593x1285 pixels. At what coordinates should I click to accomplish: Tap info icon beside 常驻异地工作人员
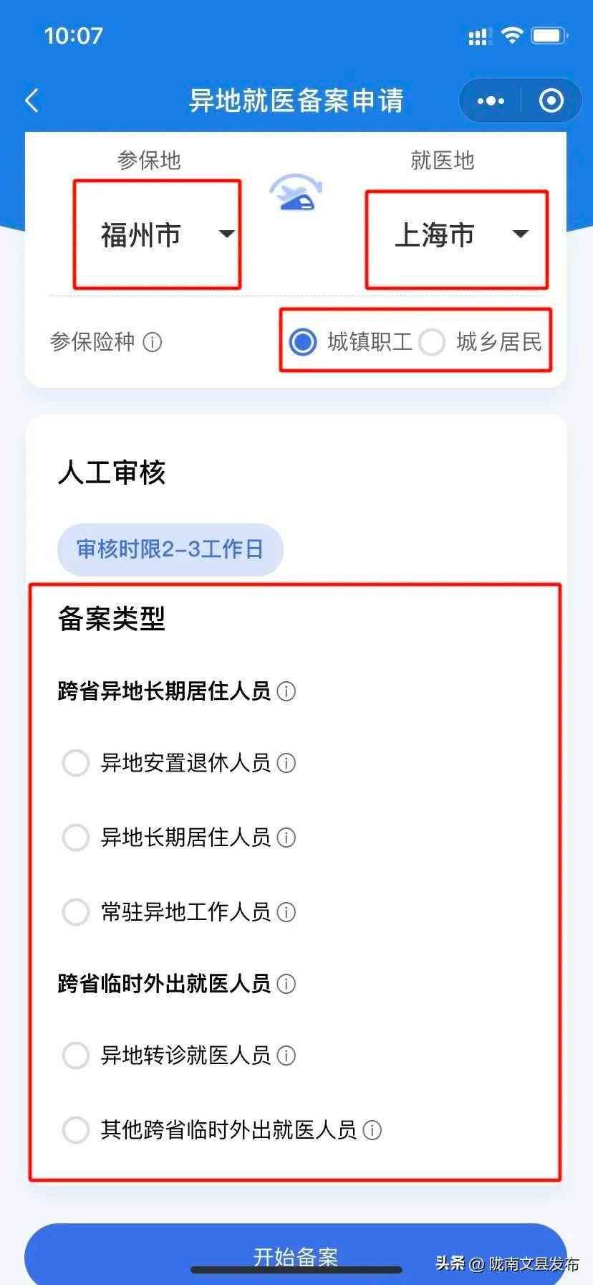(x=286, y=912)
